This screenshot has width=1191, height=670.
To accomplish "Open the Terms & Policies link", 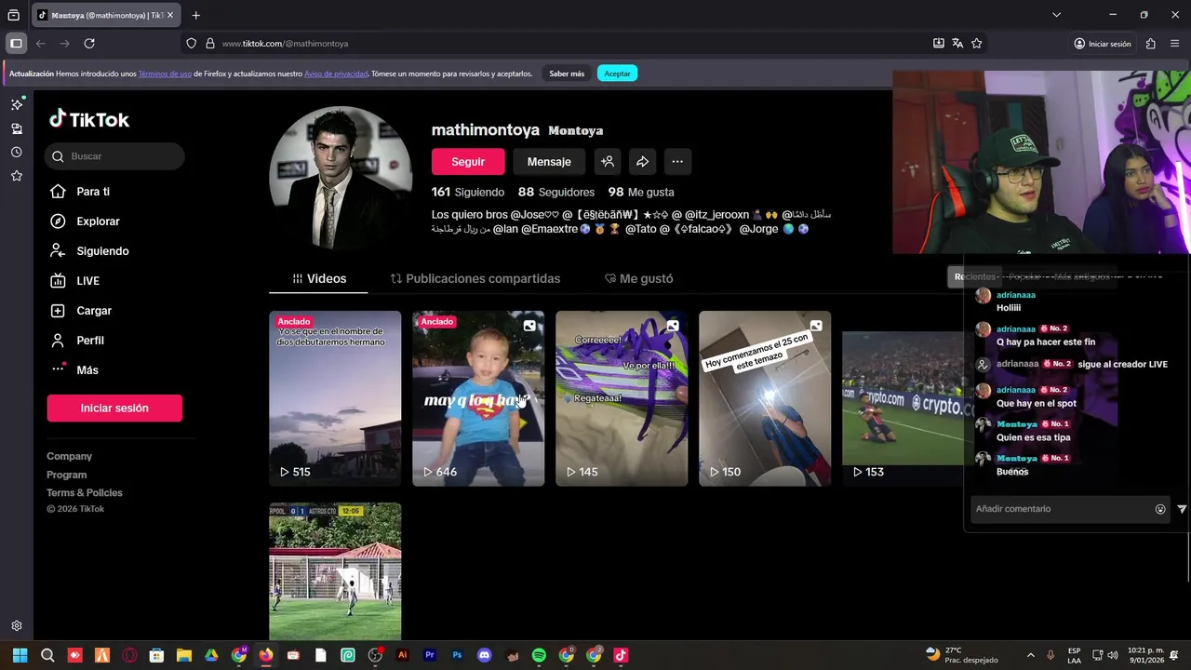I will 85,492.
